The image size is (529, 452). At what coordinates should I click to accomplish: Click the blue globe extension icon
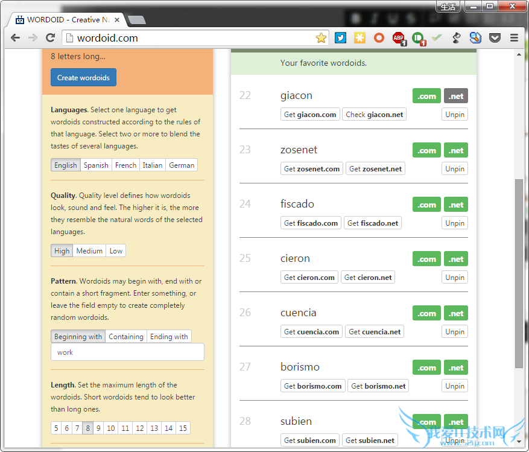(475, 38)
